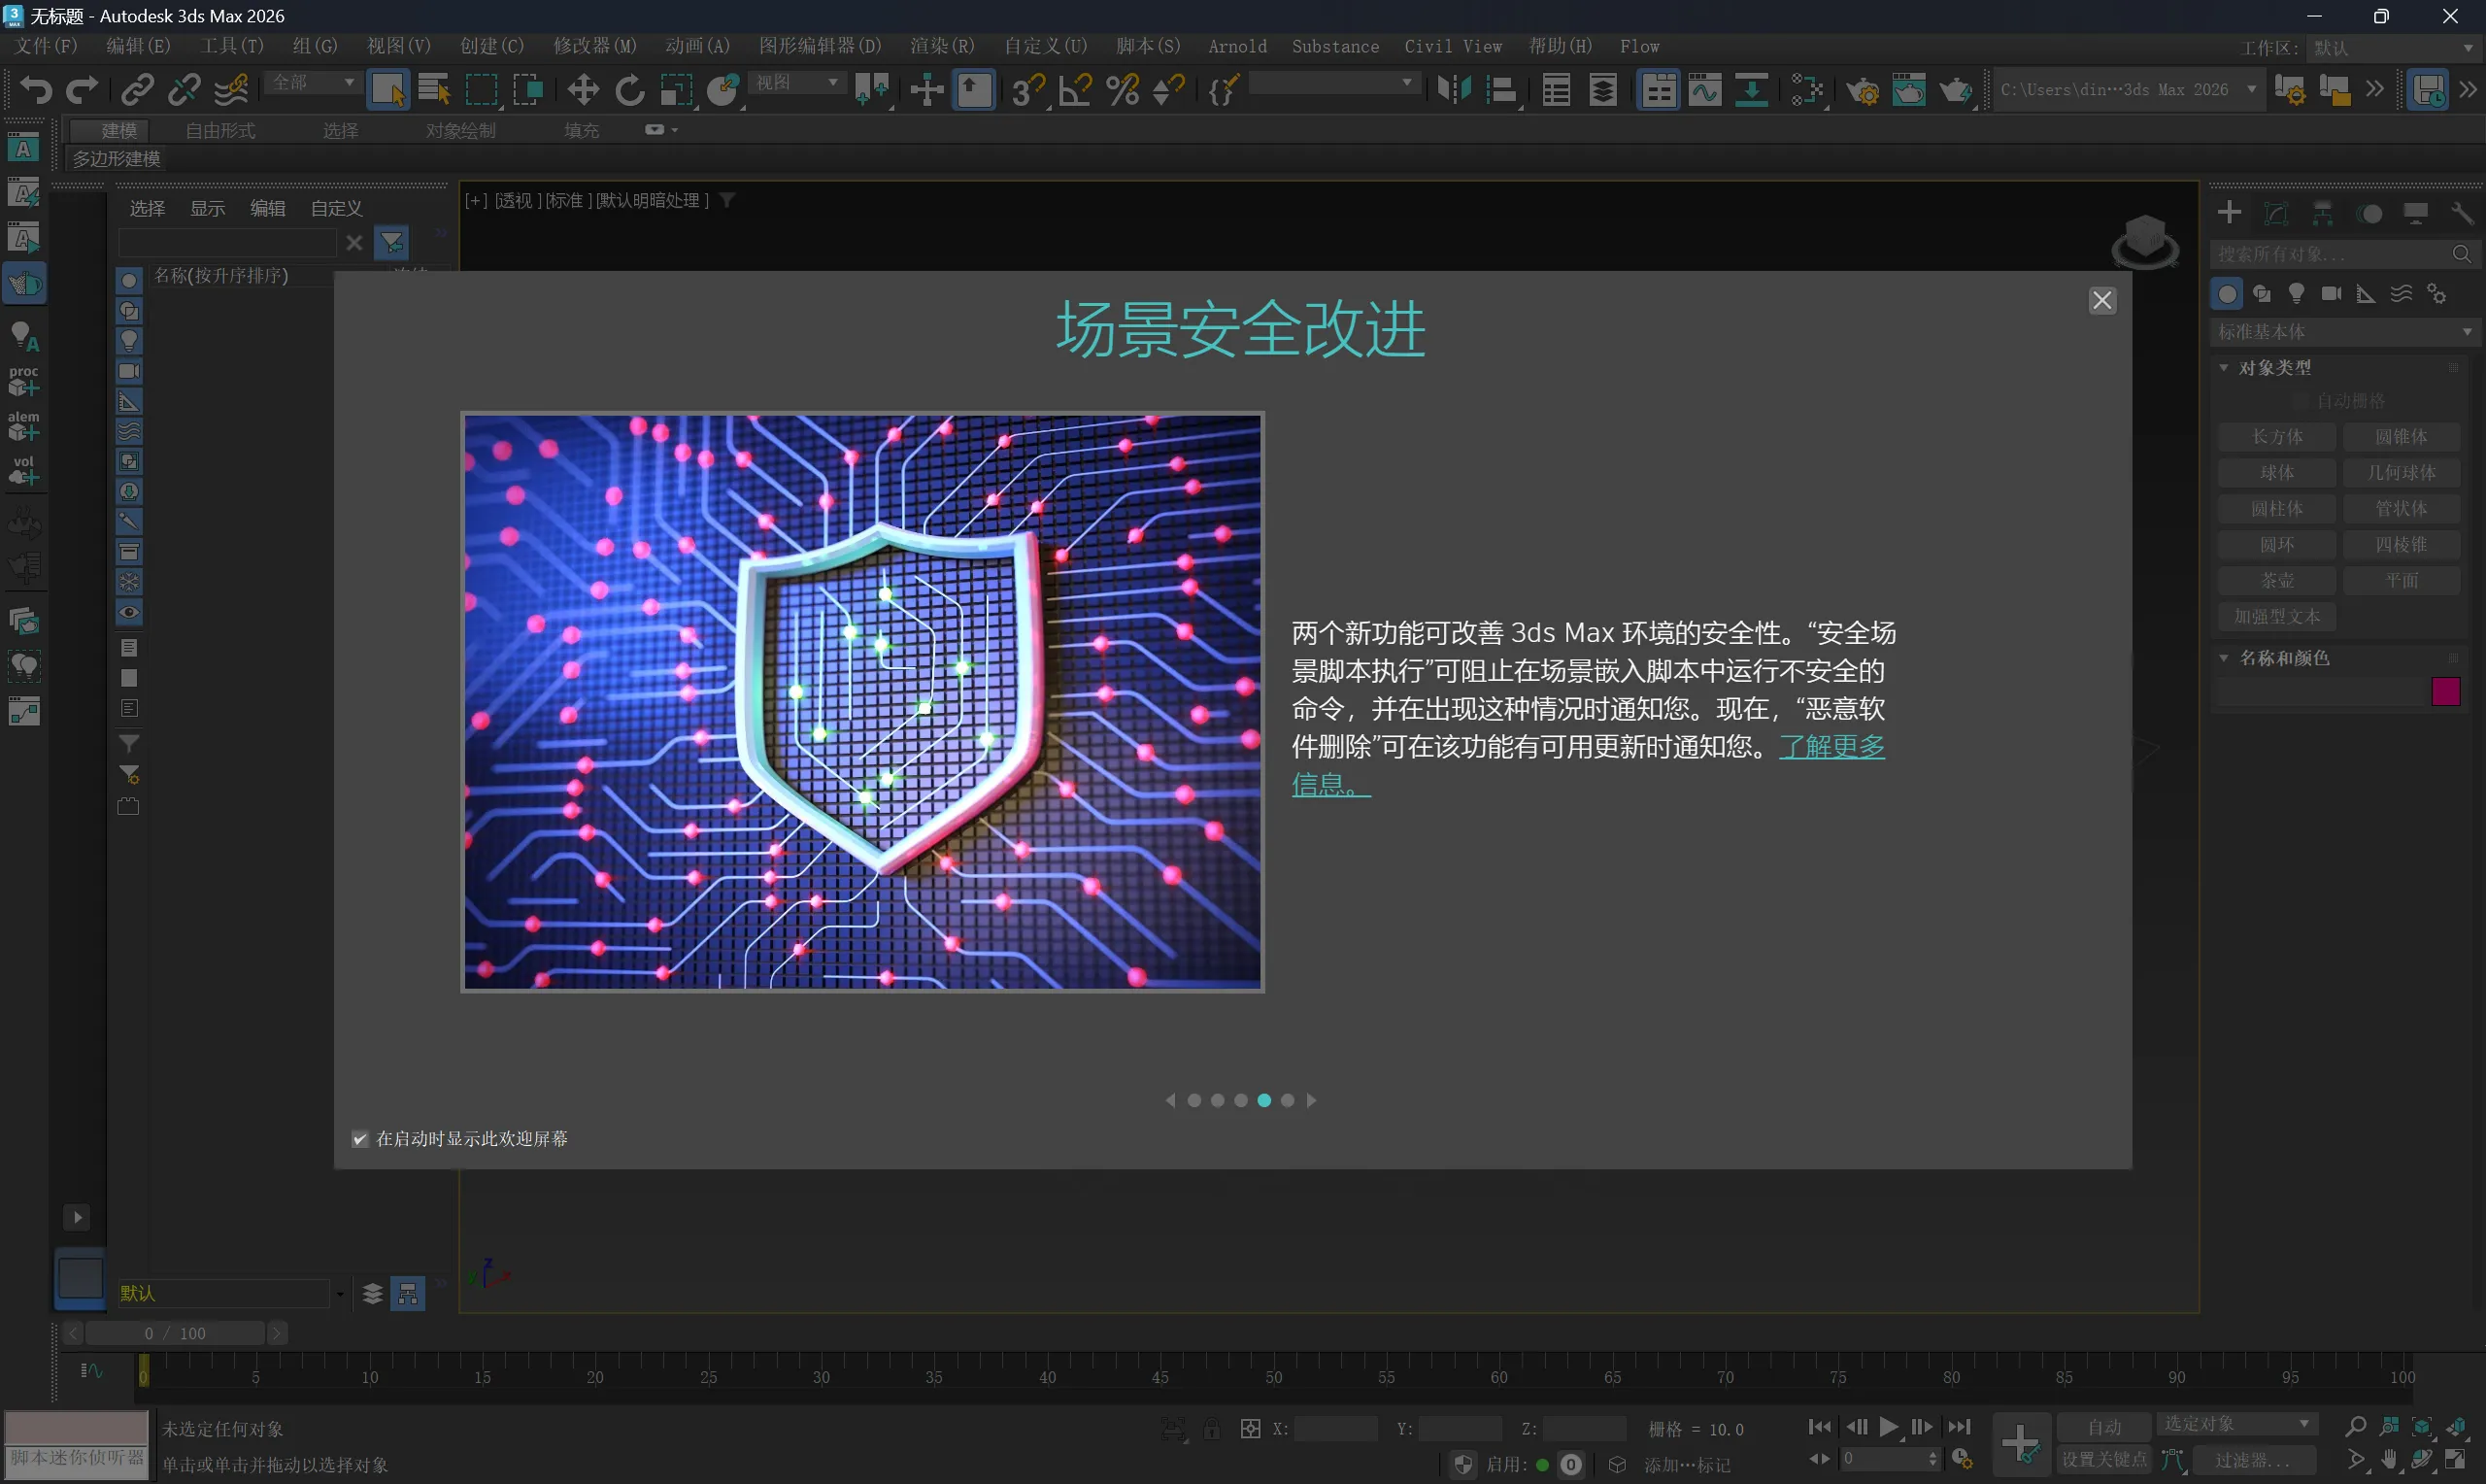
Task: Go to next welcome slide arrow
Action: tap(1312, 1100)
